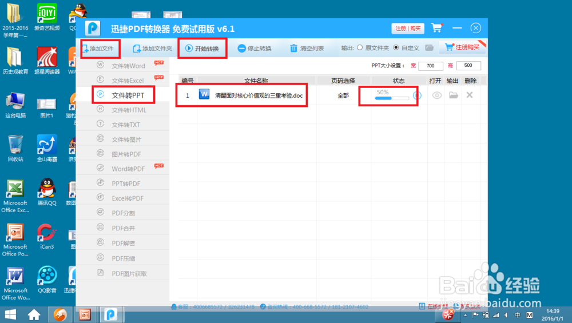Viewport: 572px width, 323px height.
Task: Open the 回收站 recycle bin
Action: pos(15,148)
